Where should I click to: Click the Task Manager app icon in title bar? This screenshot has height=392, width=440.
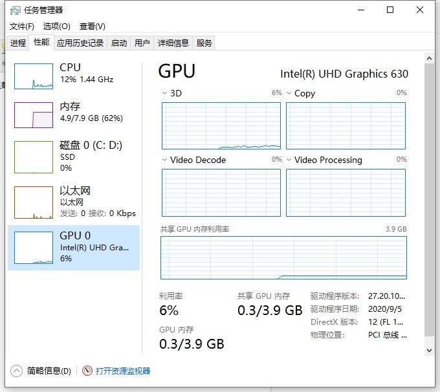click(x=14, y=10)
